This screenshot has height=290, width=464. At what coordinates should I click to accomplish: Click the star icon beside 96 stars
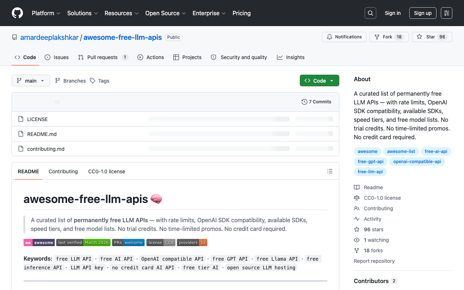click(357, 229)
